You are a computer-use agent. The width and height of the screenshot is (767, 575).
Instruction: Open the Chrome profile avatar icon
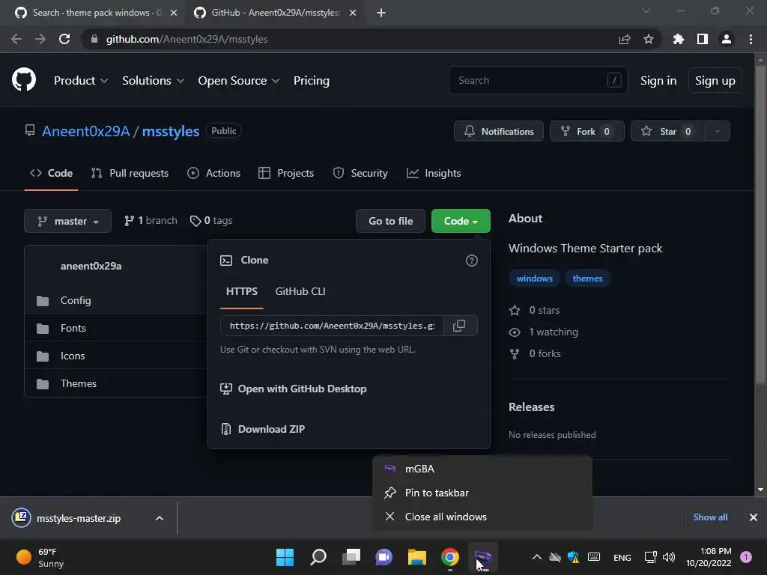pos(727,39)
